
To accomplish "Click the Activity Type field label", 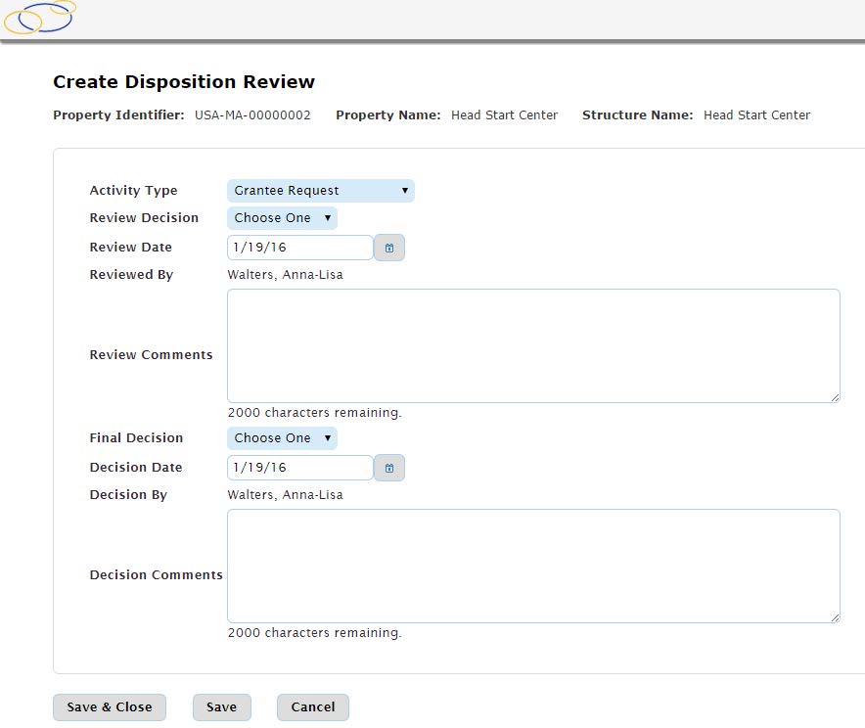I will (x=133, y=191).
